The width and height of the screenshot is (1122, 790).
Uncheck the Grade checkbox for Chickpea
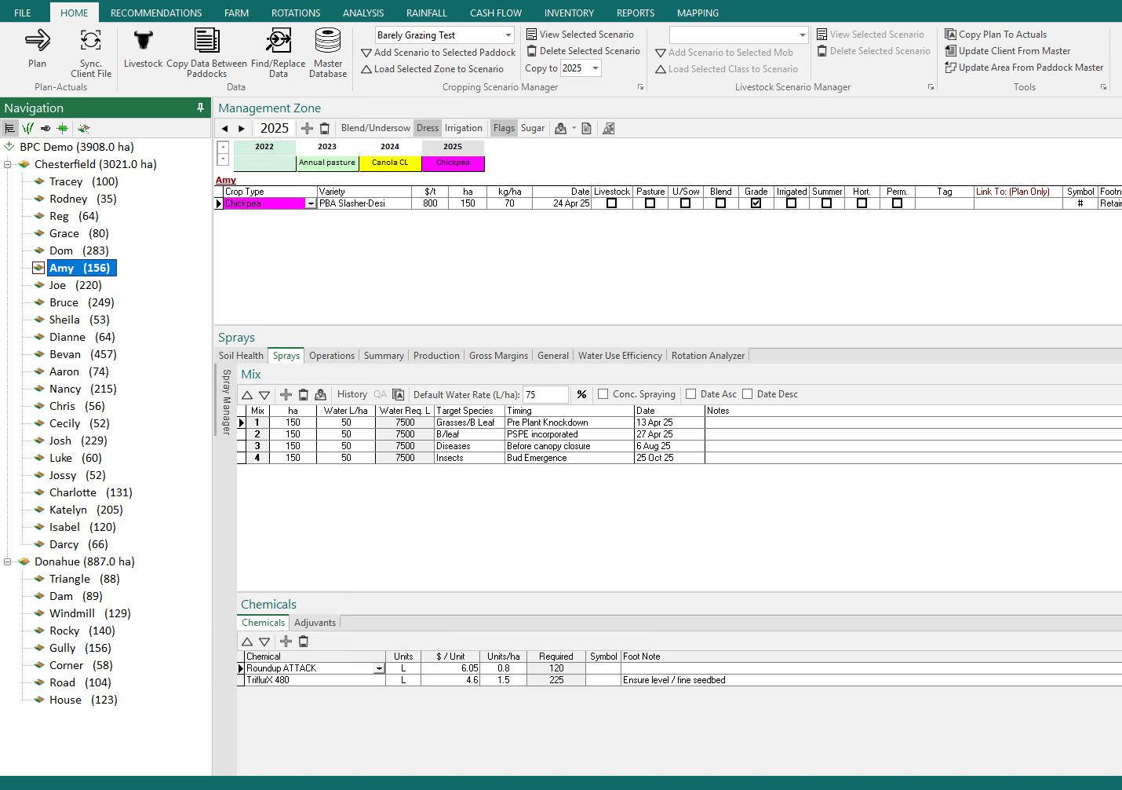pyautogui.click(x=756, y=203)
